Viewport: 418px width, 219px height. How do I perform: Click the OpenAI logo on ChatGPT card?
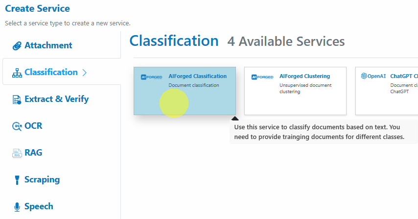(x=373, y=76)
